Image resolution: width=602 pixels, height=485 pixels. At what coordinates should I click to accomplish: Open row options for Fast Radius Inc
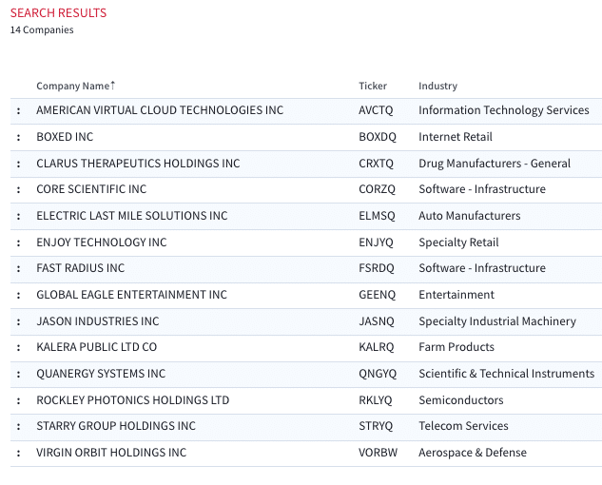[18, 268]
